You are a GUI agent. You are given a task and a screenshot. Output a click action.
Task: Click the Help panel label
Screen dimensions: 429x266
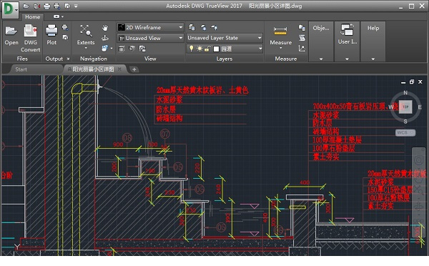[373, 28]
